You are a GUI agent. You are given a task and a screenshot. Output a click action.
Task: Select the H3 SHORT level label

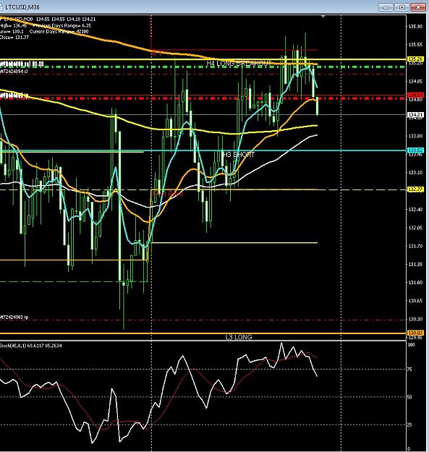coord(238,155)
